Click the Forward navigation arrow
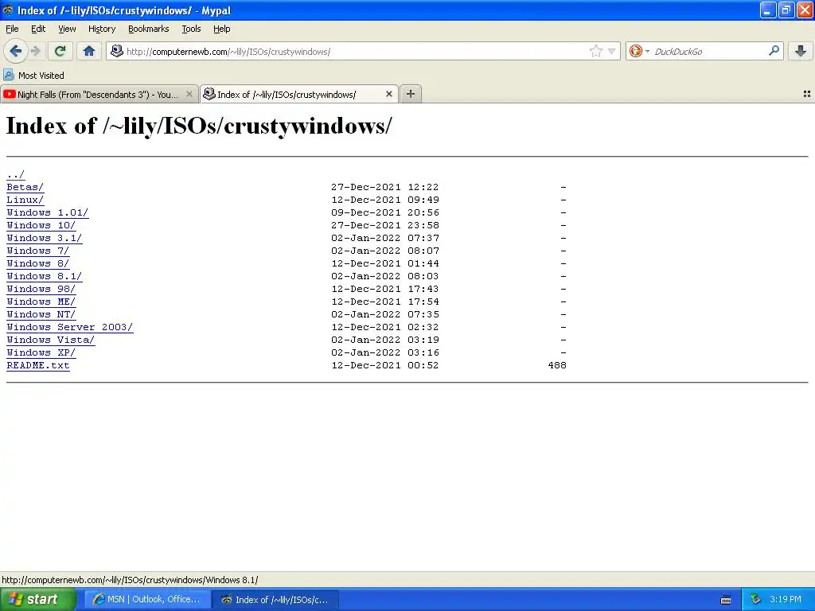The image size is (815, 611). click(35, 51)
